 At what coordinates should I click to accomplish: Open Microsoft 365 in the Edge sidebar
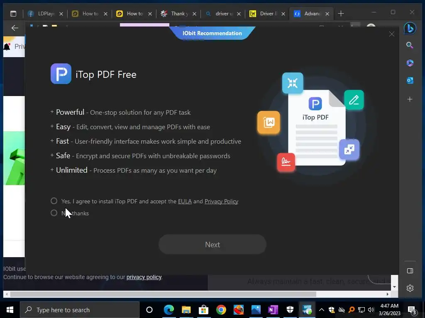pyautogui.click(x=410, y=63)
